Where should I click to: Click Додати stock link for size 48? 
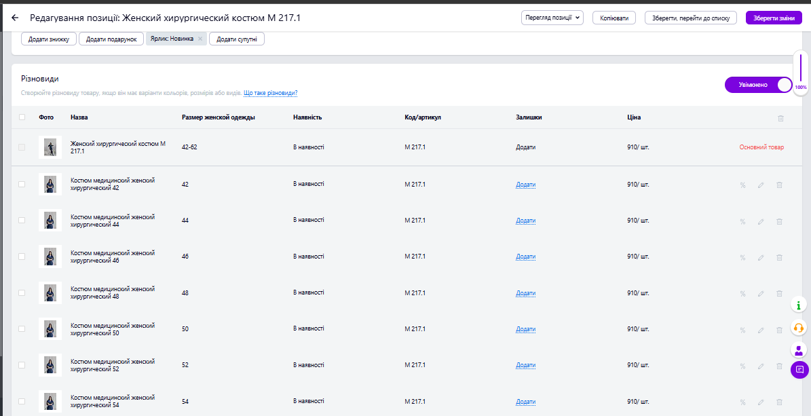[x=525, y=293]
